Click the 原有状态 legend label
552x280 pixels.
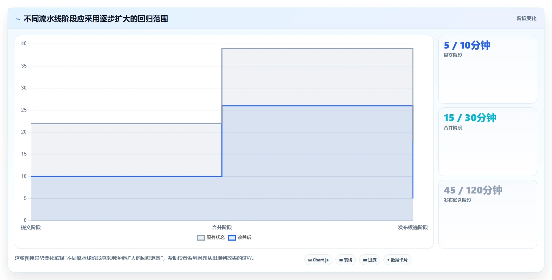215,238
